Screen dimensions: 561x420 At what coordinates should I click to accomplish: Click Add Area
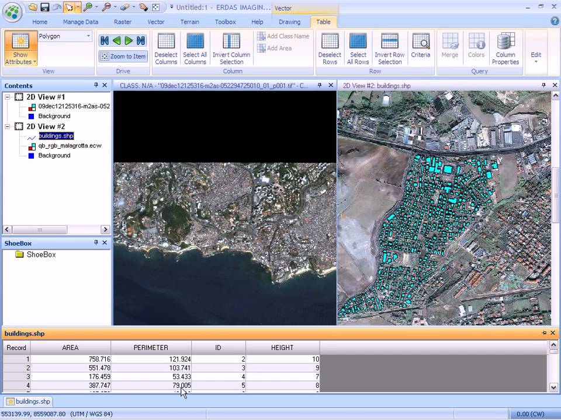275,48
